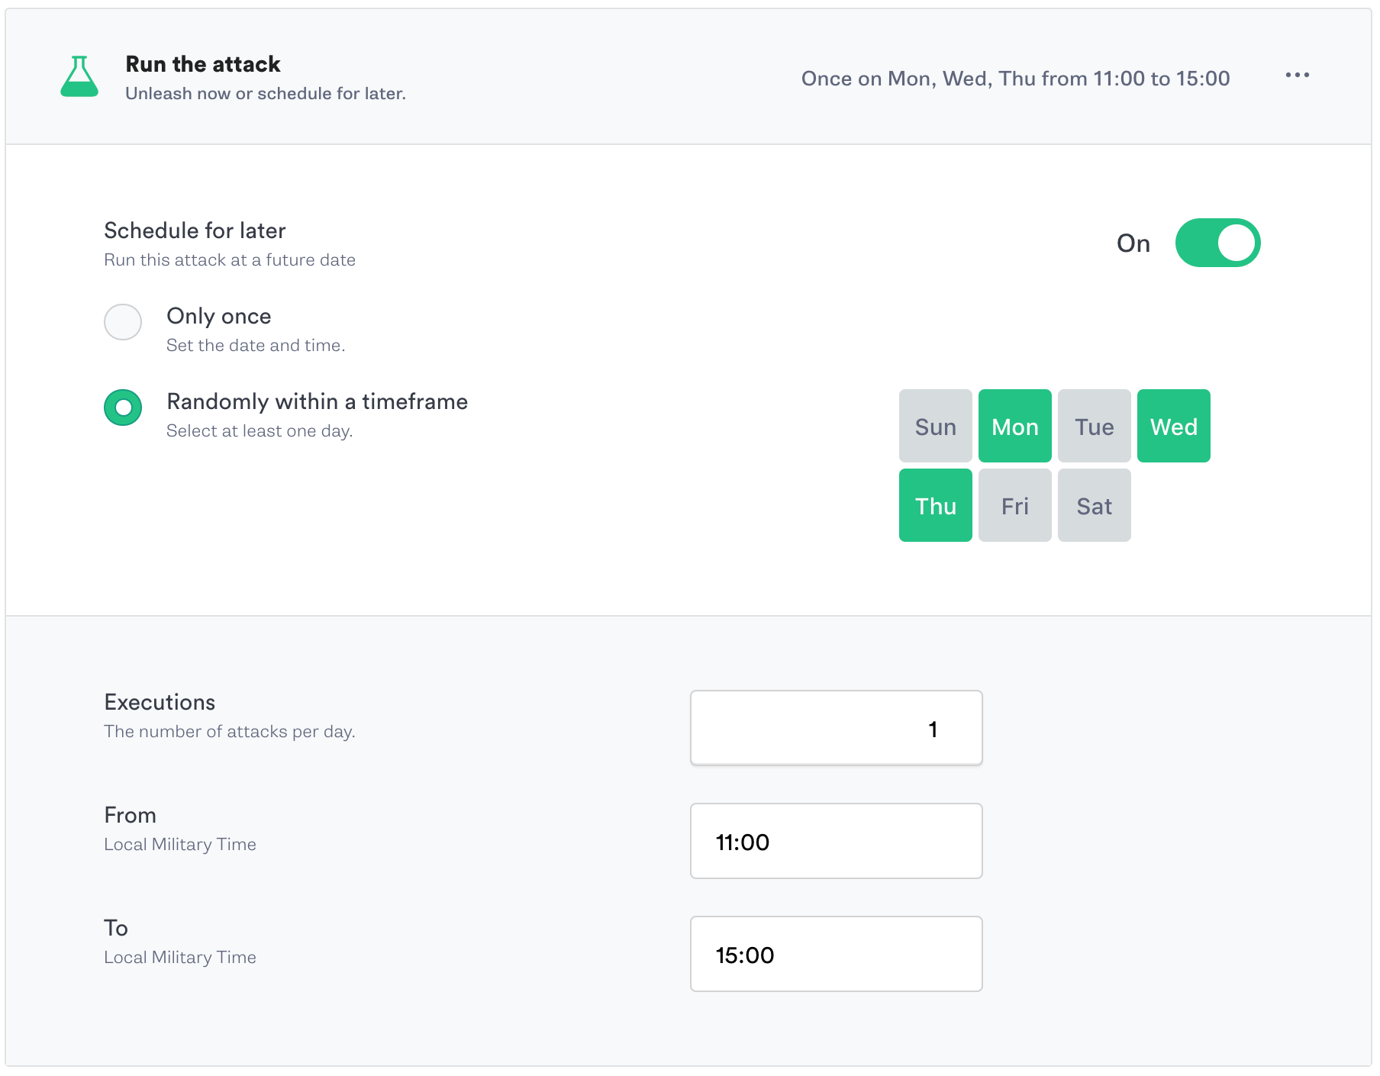Click the Run the attack heading
The height and width of the screenshot is (1076, 1380).
pyautogui.click(x=203, y=64)
